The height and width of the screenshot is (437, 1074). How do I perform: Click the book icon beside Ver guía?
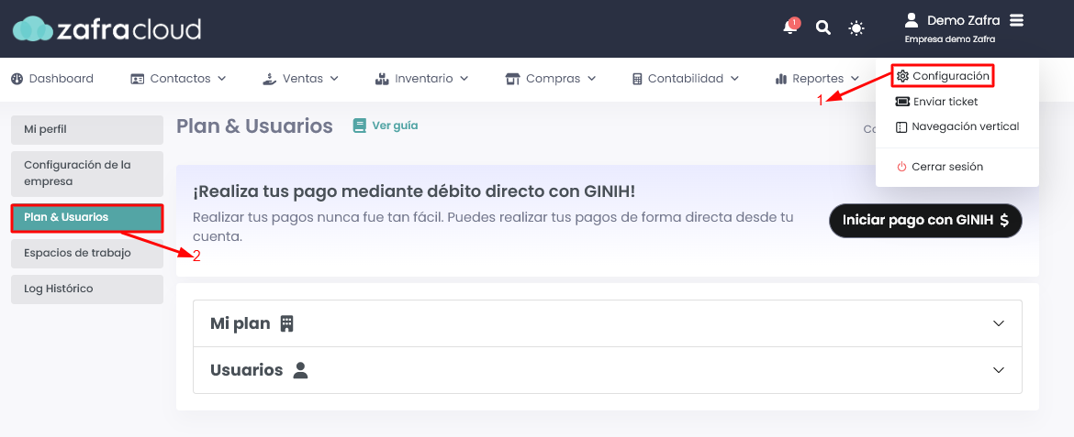click(x=360, y=126)
